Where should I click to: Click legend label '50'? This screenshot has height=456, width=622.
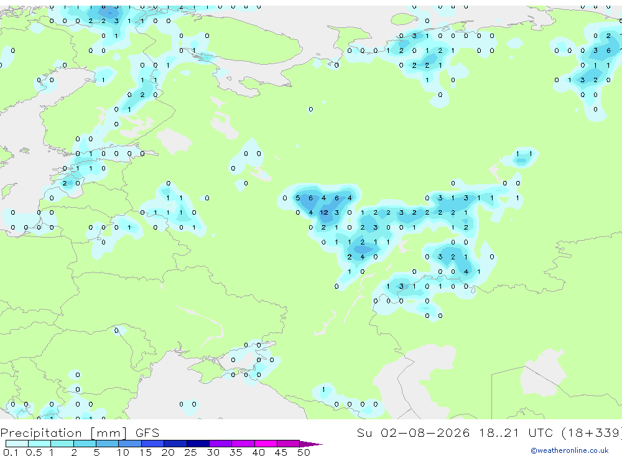point(304,452)
